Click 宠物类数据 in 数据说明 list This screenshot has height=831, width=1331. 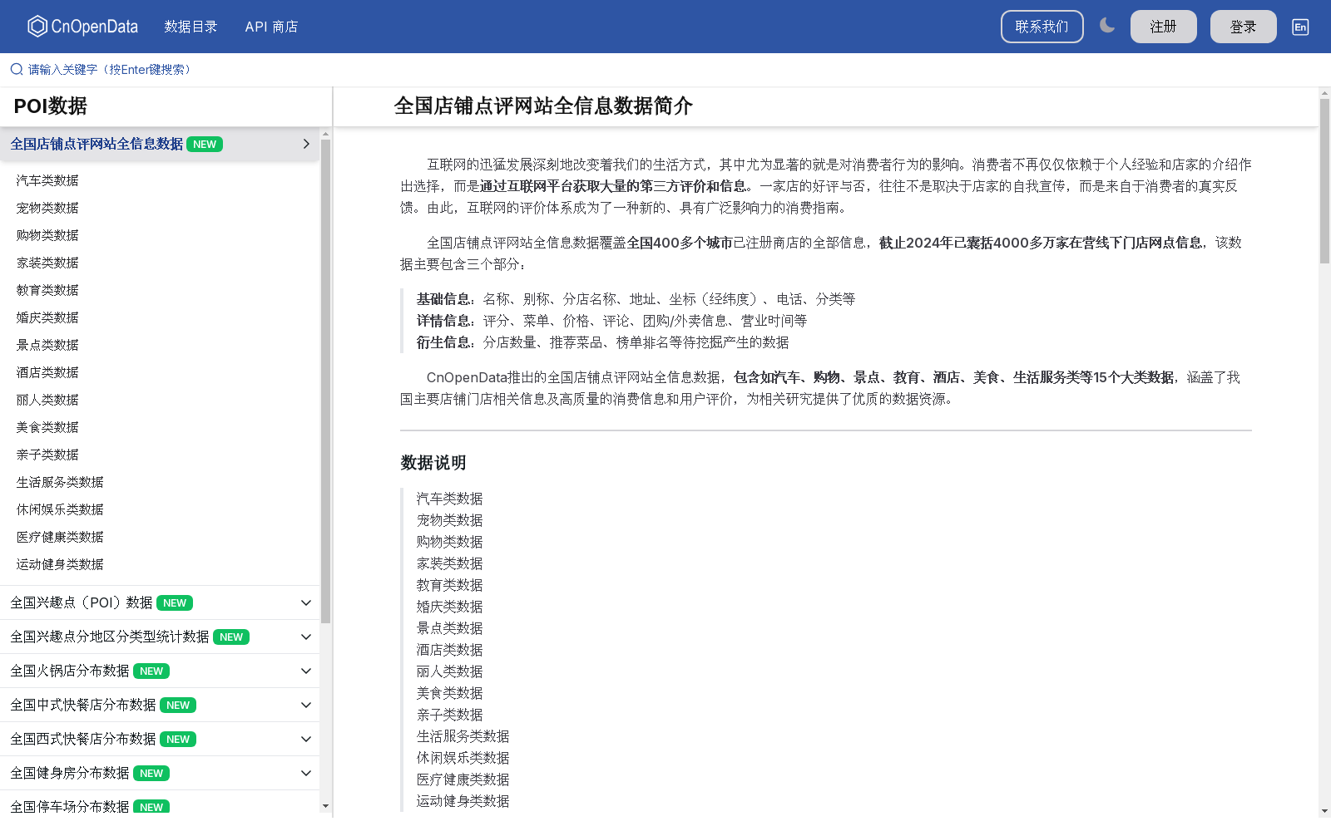point(449,520)
